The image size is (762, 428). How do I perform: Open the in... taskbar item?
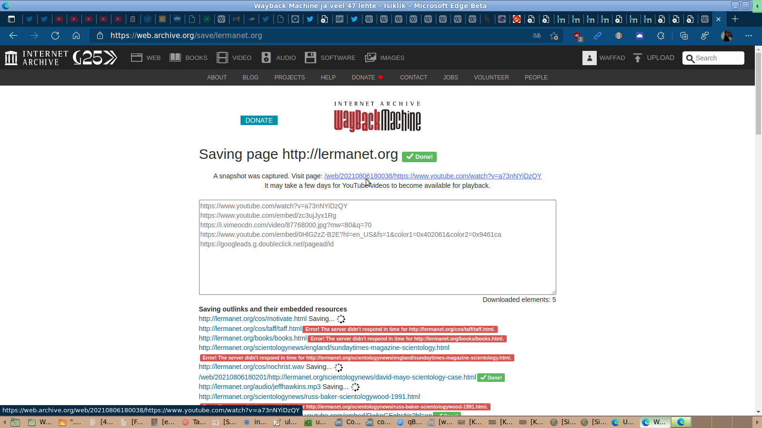[255, 422]
